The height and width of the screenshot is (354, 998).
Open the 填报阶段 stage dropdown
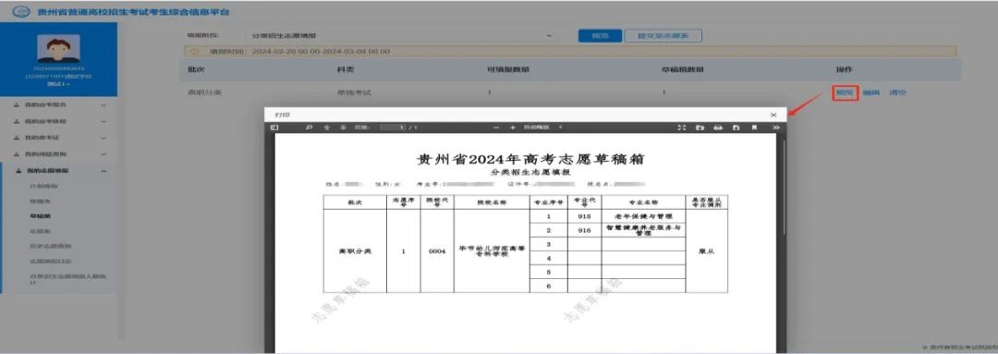pos(401,36)
